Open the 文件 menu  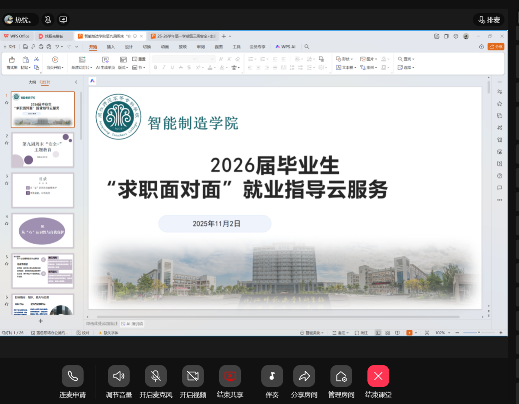tap(10, 47)
